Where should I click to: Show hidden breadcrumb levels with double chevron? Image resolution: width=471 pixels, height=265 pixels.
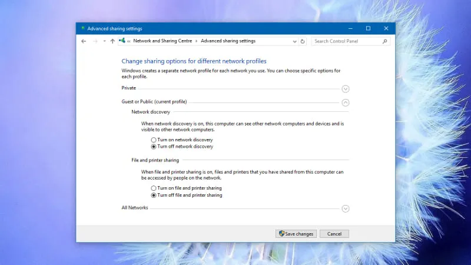(x=128, y=41)
